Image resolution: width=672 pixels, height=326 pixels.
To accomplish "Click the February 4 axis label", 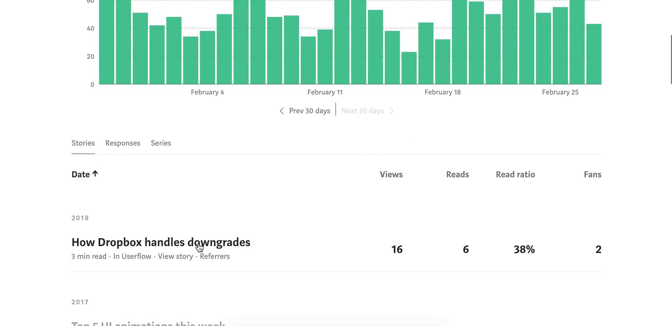I will pyautogui.click(x=207, y=92).
